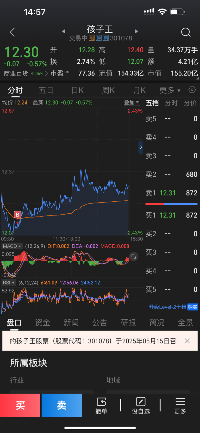Enlarge indicator chart with fullscreen icon
Viewport: 200px width, 433px height.
pos(134,257)
